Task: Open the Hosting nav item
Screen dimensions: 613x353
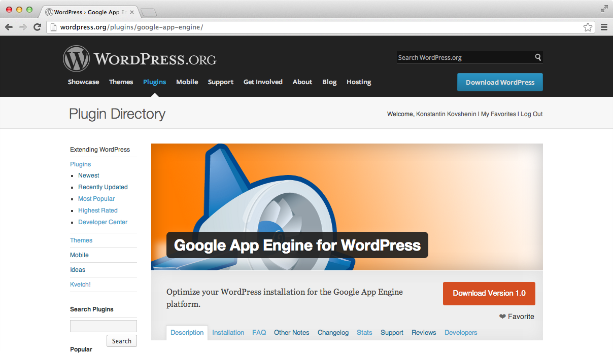Action: (x=359, y=82)
